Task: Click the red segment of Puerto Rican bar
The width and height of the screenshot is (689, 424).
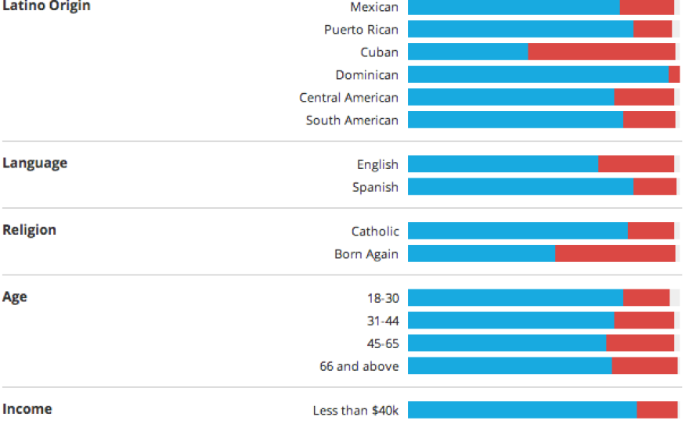Action: coord(652,30)
